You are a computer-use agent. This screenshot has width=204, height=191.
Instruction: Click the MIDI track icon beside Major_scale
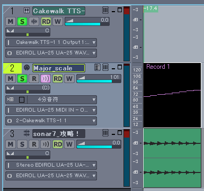tap(26, 68)
